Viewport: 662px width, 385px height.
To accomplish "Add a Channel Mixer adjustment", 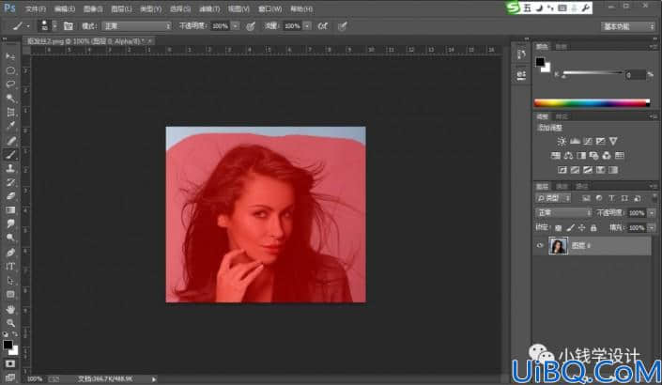I will point(607,155).
